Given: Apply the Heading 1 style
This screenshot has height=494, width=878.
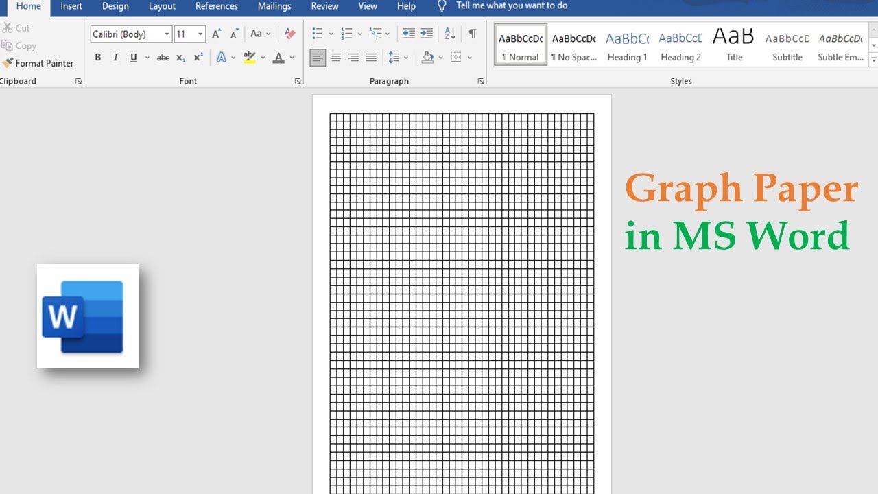Looking at the screenshot, I should 627,45.
